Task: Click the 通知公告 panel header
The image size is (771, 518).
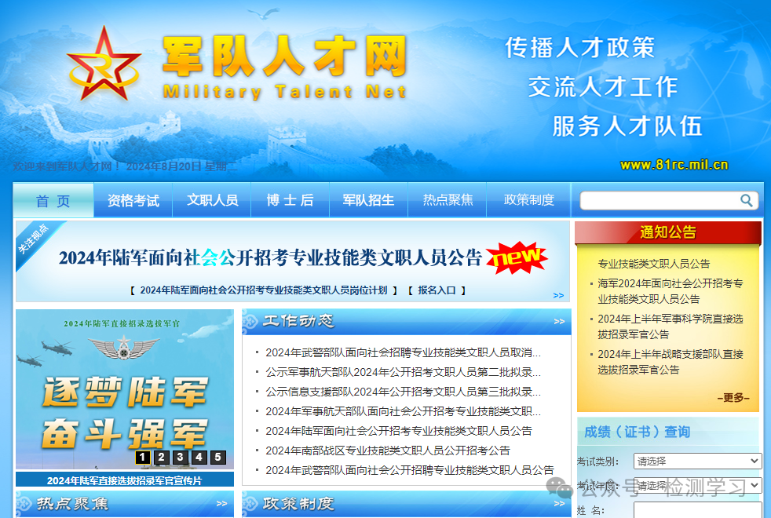Action: pos(668,232)
